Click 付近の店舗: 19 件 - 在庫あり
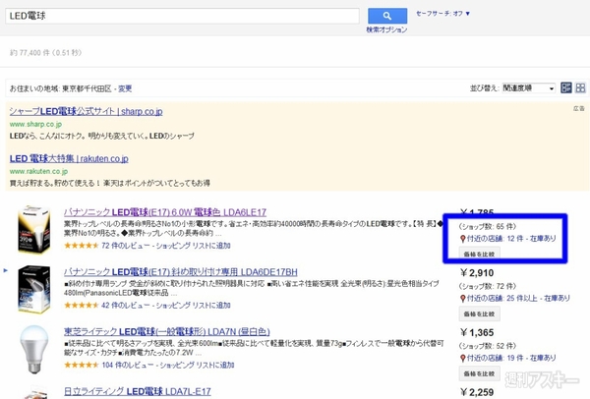Screen dimensions: 590x399 coord(511,358)
